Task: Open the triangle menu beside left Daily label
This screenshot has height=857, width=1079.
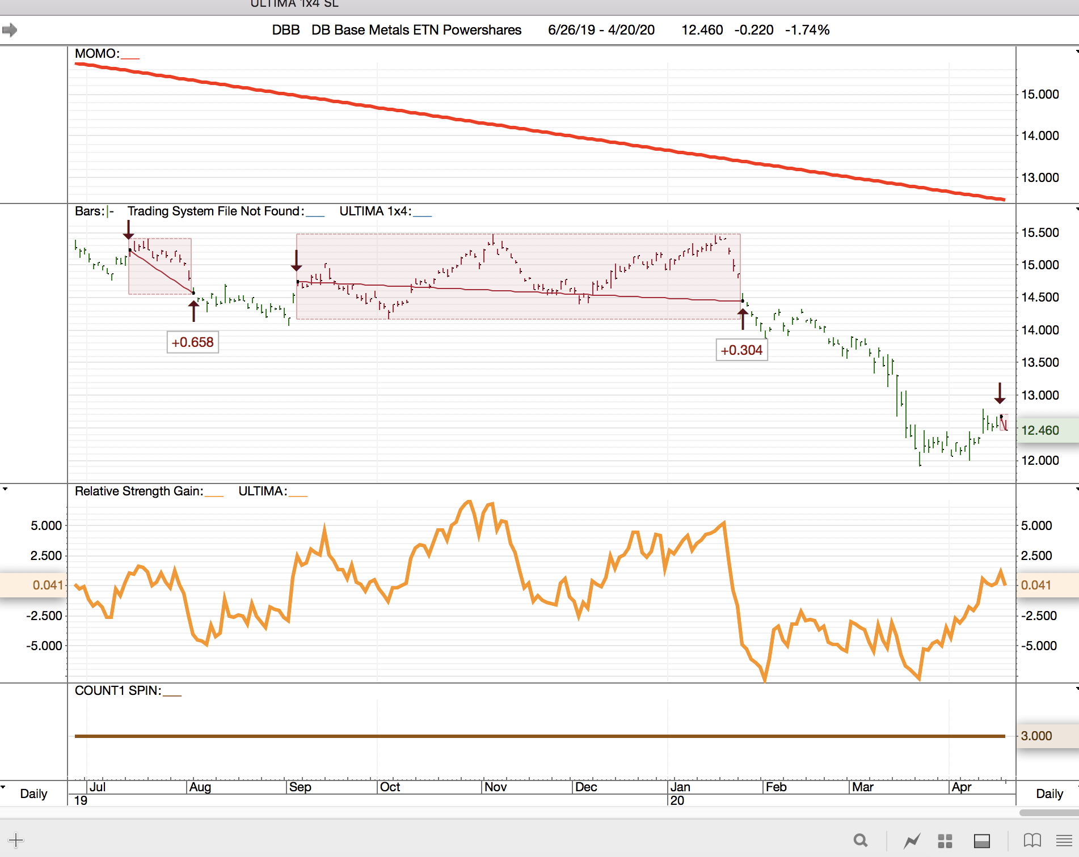Action: (3, 787)
